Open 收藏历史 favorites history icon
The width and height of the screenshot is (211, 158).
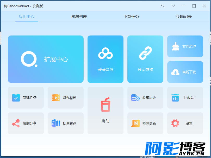135,98
